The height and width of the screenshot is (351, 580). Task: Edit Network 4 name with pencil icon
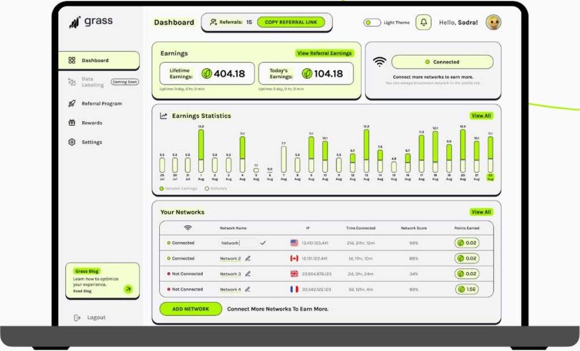248,289
